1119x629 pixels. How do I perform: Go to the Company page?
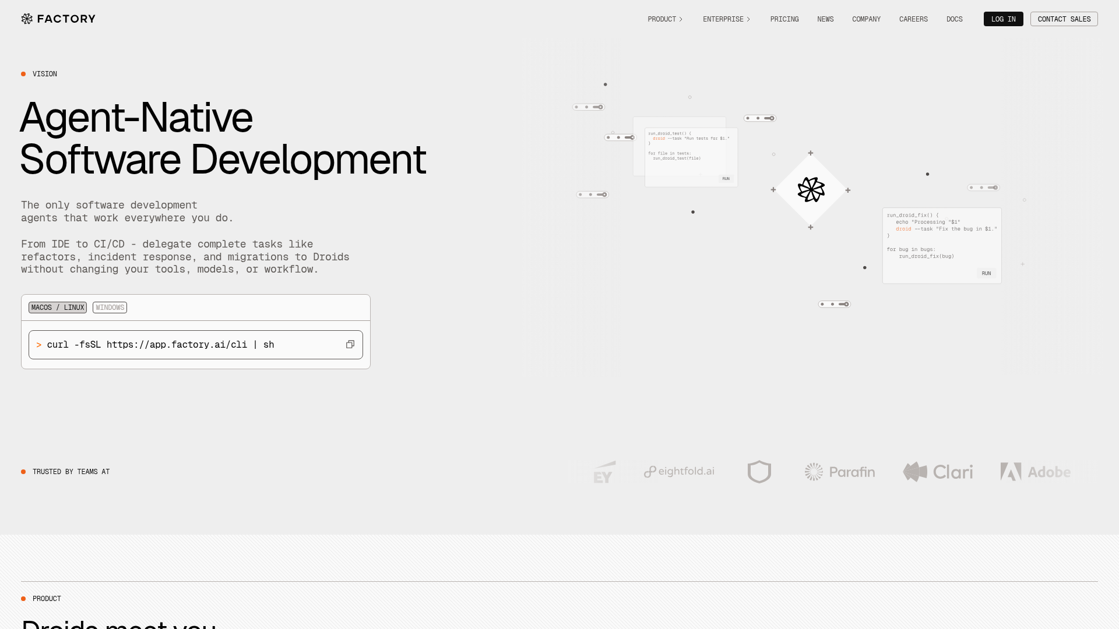[x=866, y=19]
